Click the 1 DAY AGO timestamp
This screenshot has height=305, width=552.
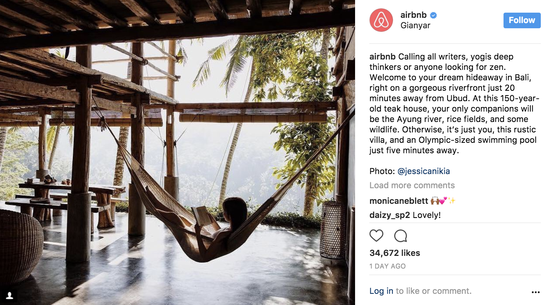[388, 266]
